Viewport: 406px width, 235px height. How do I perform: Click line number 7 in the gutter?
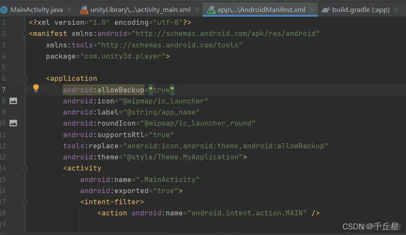(x=3, y=90)
